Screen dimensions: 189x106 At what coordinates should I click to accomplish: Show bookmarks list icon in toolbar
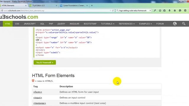(x=164, y=11)
